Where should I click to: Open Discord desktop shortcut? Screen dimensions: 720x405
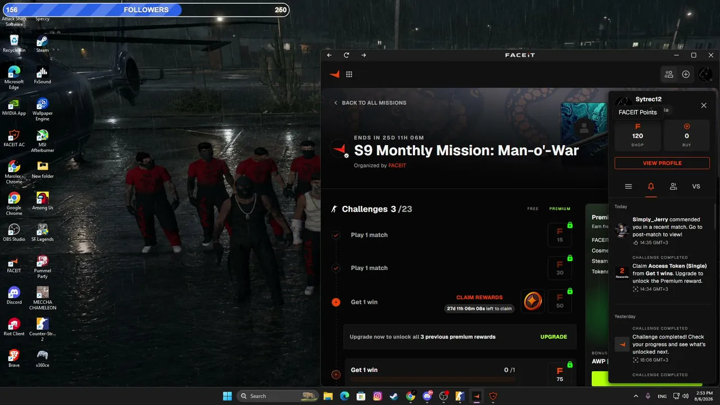click(x=14, y=296)
